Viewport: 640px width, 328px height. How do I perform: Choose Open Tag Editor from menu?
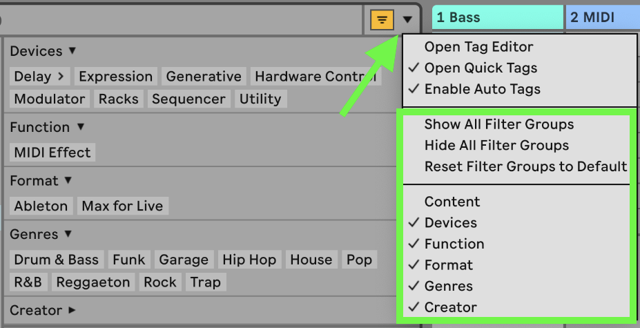point(478,47)
